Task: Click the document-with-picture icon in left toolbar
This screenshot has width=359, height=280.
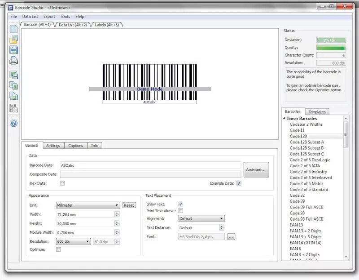Action: tap(13, 85)
